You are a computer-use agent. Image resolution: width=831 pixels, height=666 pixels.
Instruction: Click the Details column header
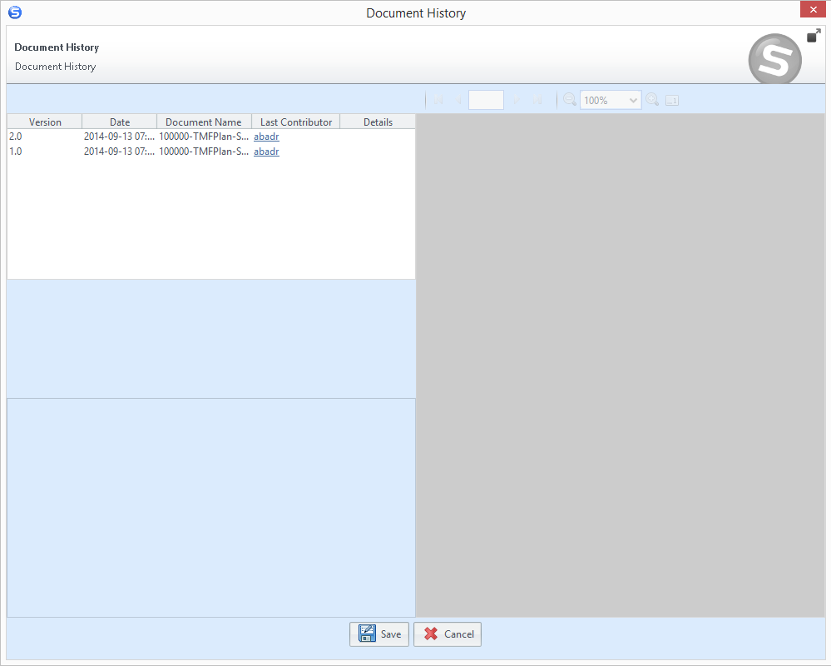(378, 122)
